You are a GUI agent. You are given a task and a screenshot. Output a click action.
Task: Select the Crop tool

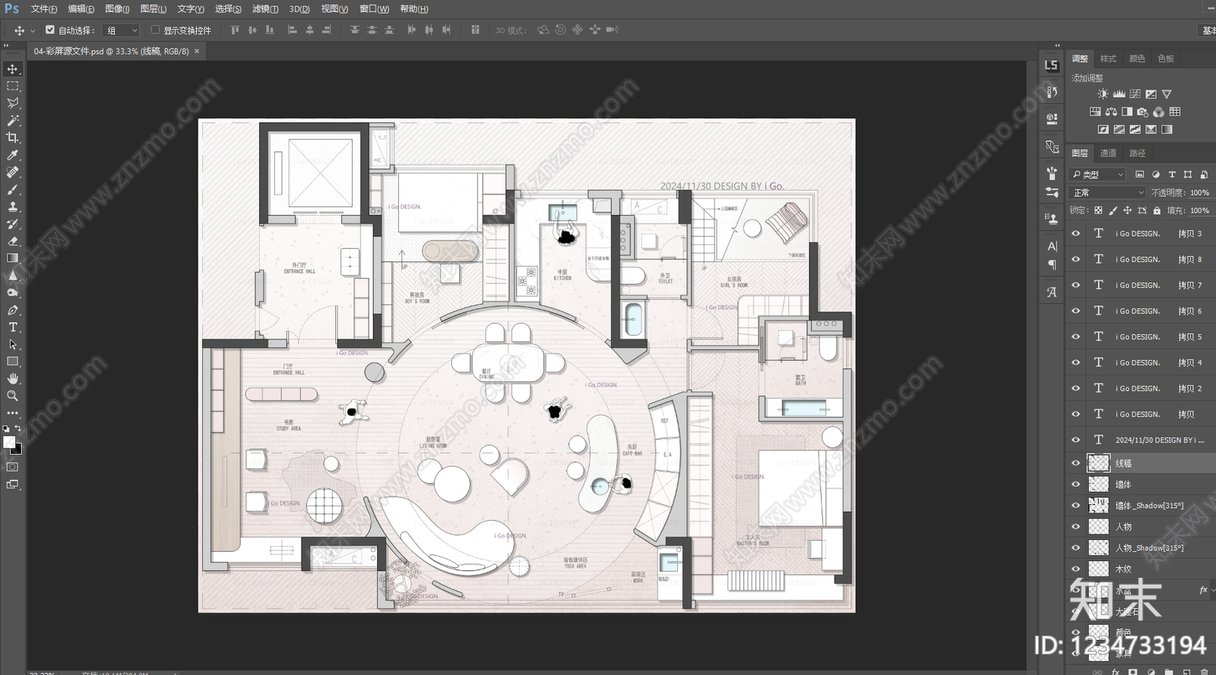(12, 137)
